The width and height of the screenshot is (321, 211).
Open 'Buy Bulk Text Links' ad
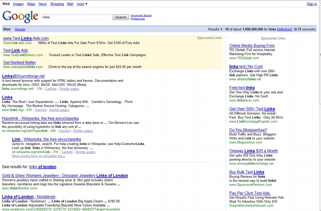247,172
